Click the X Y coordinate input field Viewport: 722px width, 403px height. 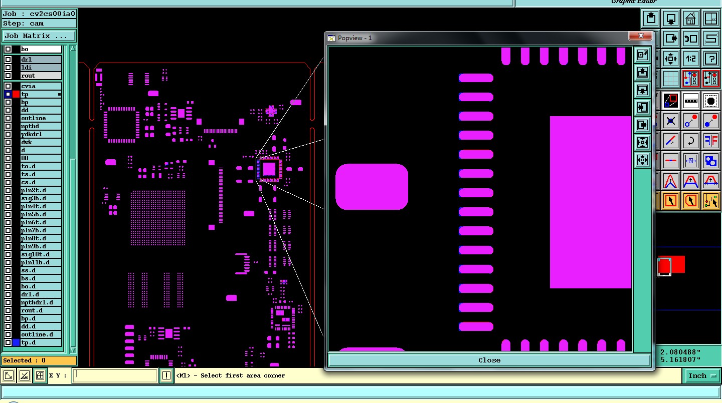tap(115, 375)
